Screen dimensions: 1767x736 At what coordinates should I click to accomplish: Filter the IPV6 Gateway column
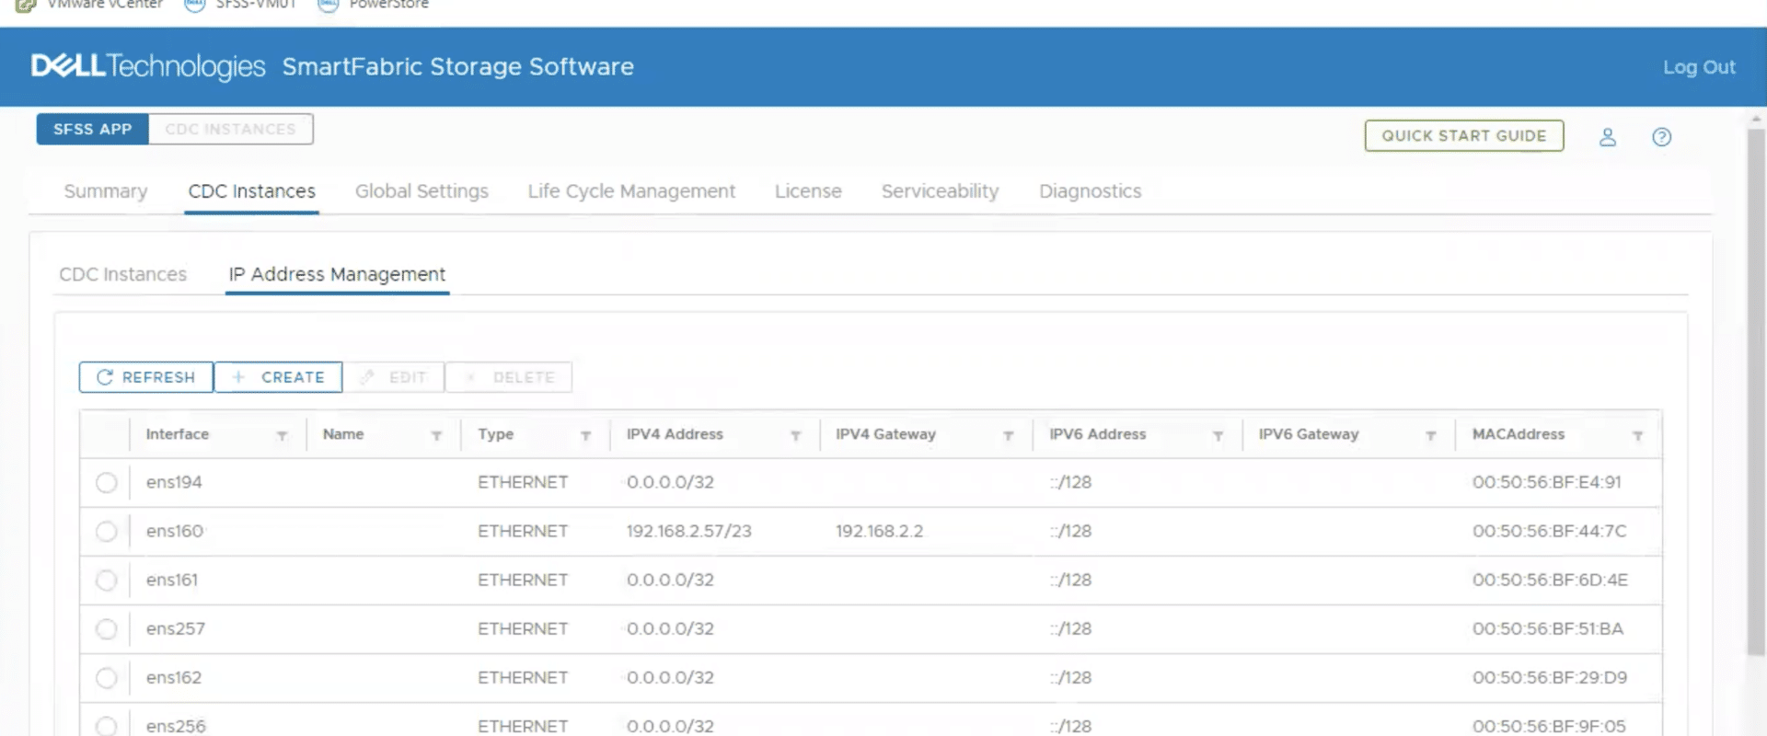pos(1430,435)
